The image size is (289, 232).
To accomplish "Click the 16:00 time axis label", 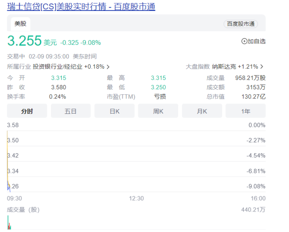I will click(258, 198).
